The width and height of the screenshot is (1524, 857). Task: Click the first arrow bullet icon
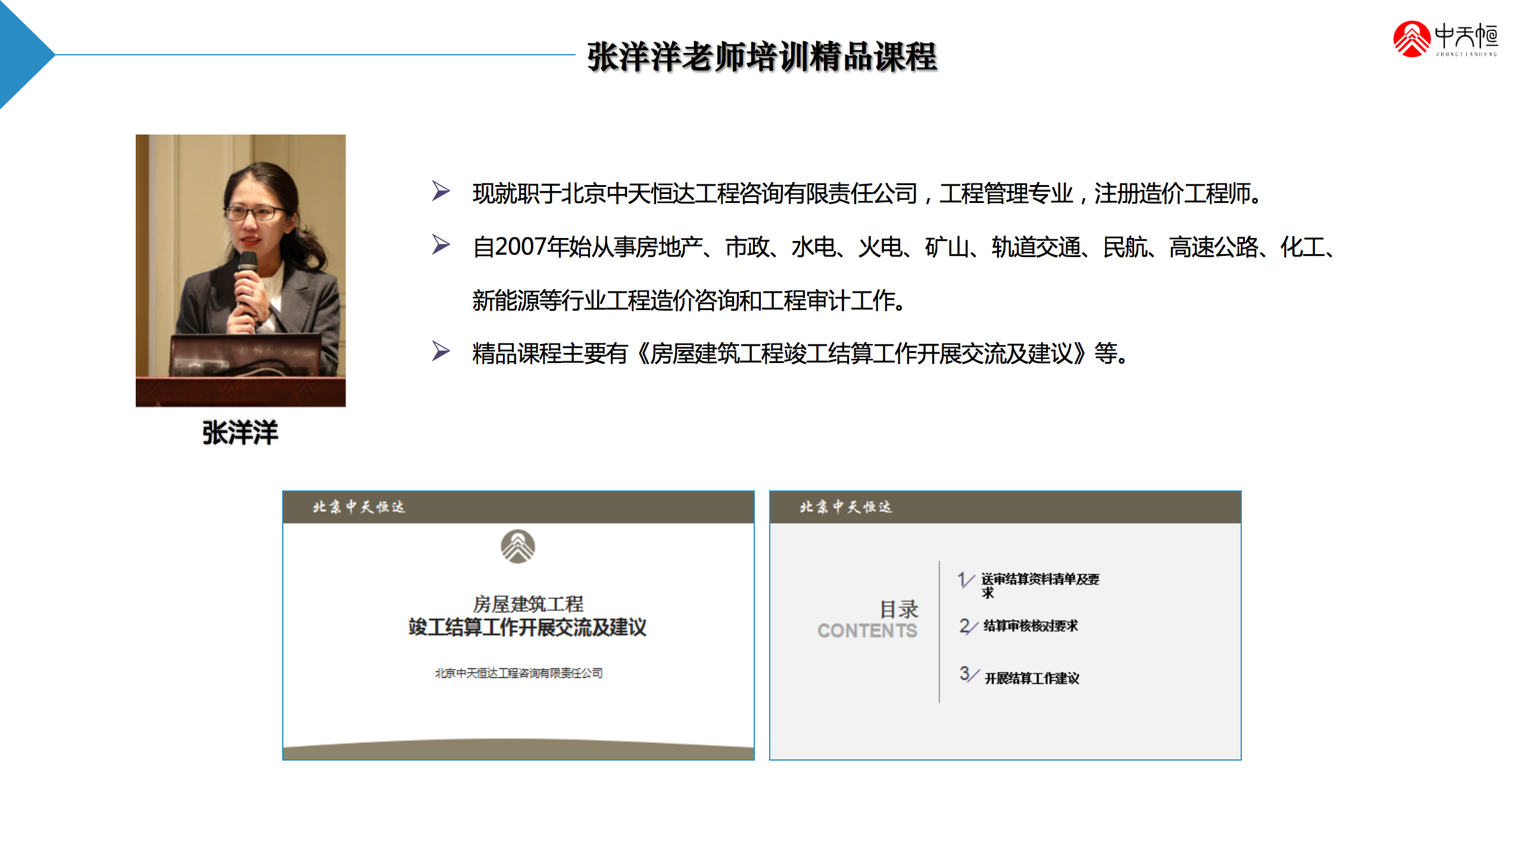pyautogui.click(x=441, y=191)
